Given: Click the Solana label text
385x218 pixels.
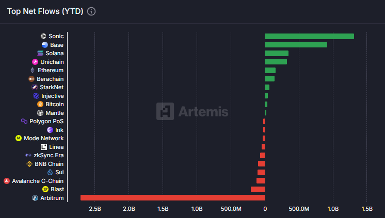Looking at the screenshot, I should click(x=55, y=53).
